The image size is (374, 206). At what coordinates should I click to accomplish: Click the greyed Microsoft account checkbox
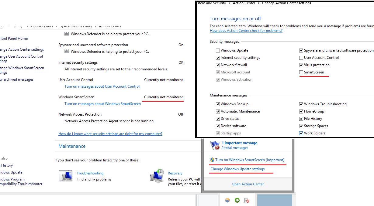click(x=218, y=72)
